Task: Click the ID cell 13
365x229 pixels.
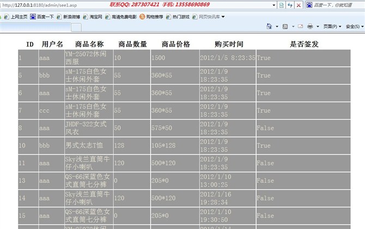Action: point(28,181)
